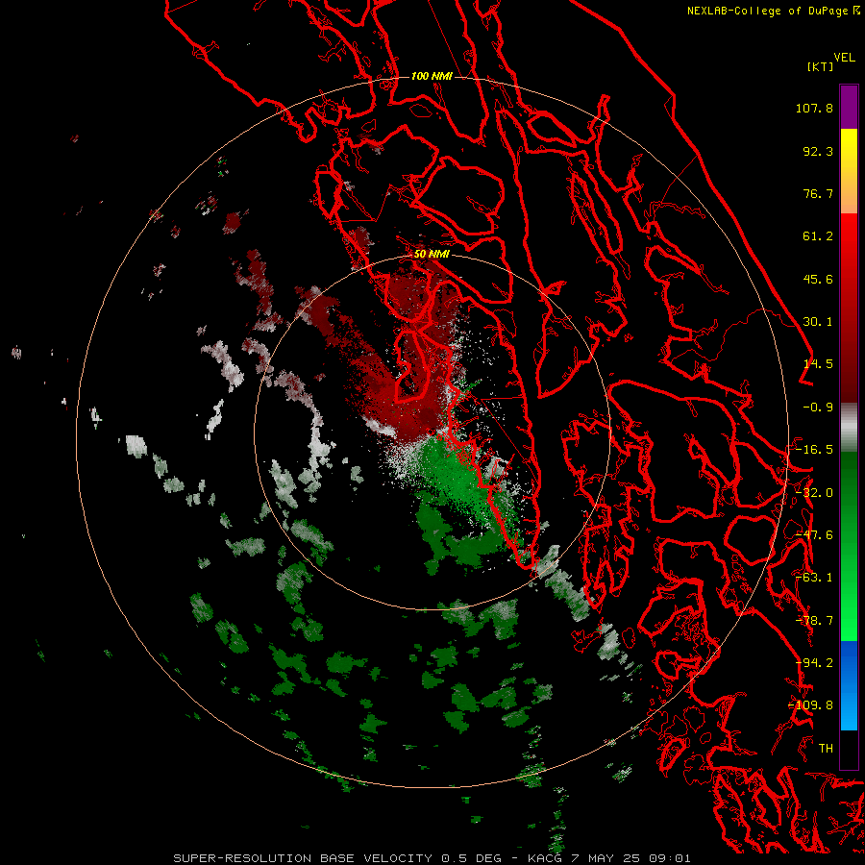Click the -78.7 velocity scale value

(x=814, y=621)
